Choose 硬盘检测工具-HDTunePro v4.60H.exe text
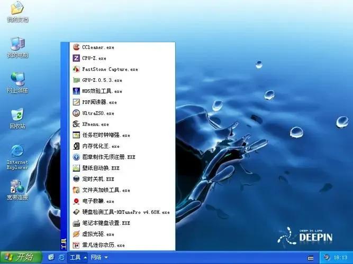353x264 pixels. tap(126, 212)
